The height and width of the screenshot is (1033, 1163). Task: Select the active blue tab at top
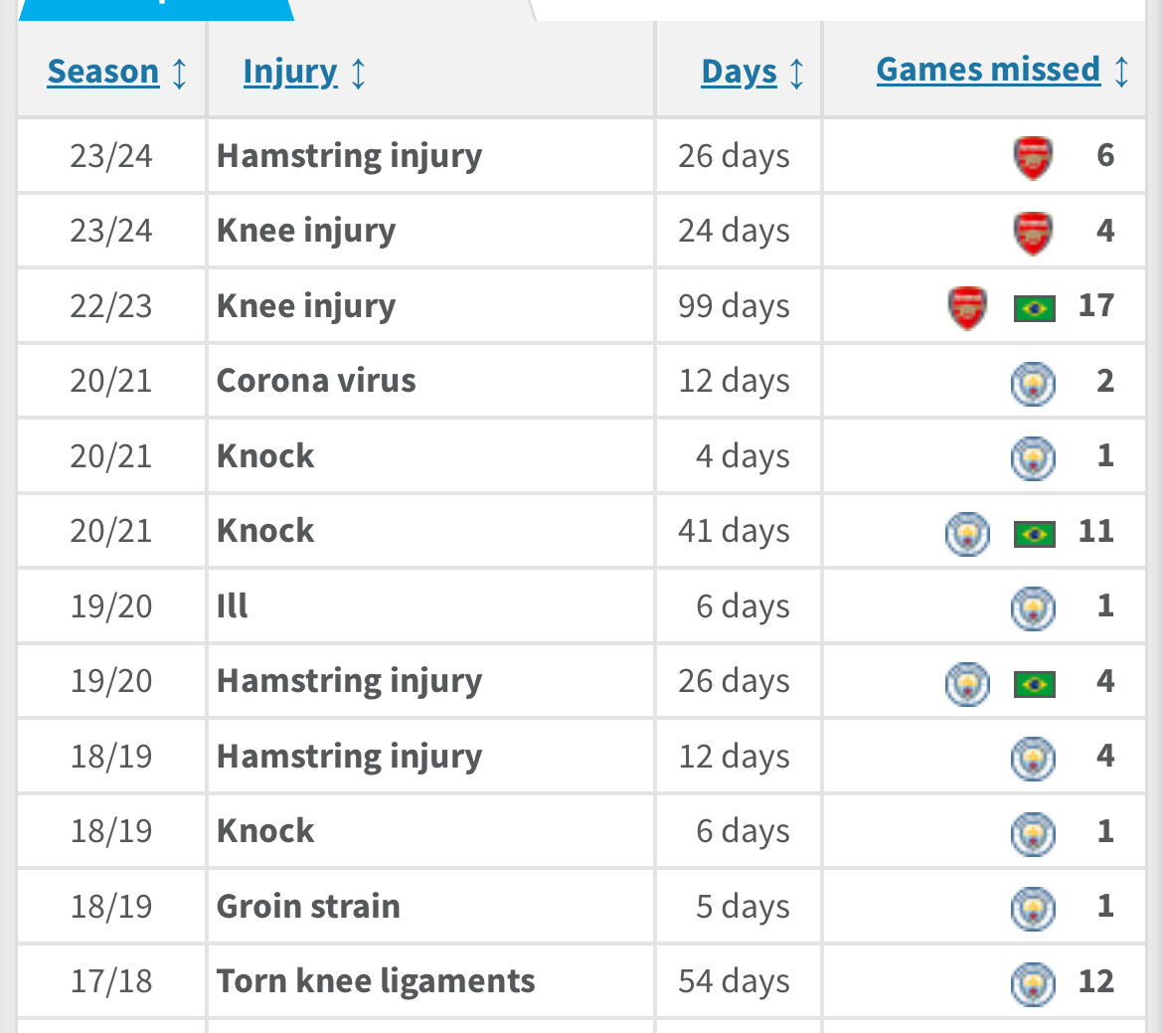tap(156, 10)
